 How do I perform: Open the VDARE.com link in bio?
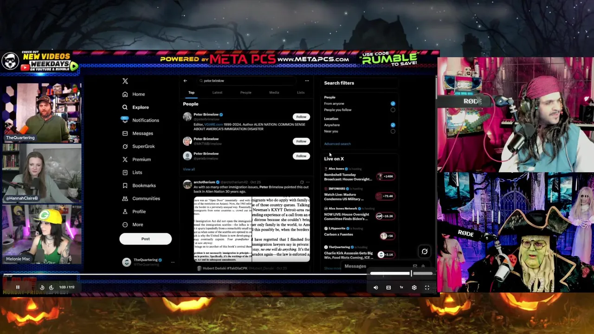[213, 124]
